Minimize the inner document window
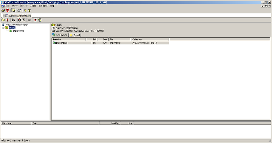272x143 pixels. coord(263,6)
